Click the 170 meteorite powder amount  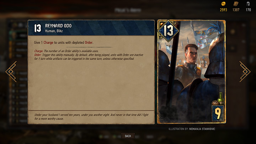(x=248, y=10)
